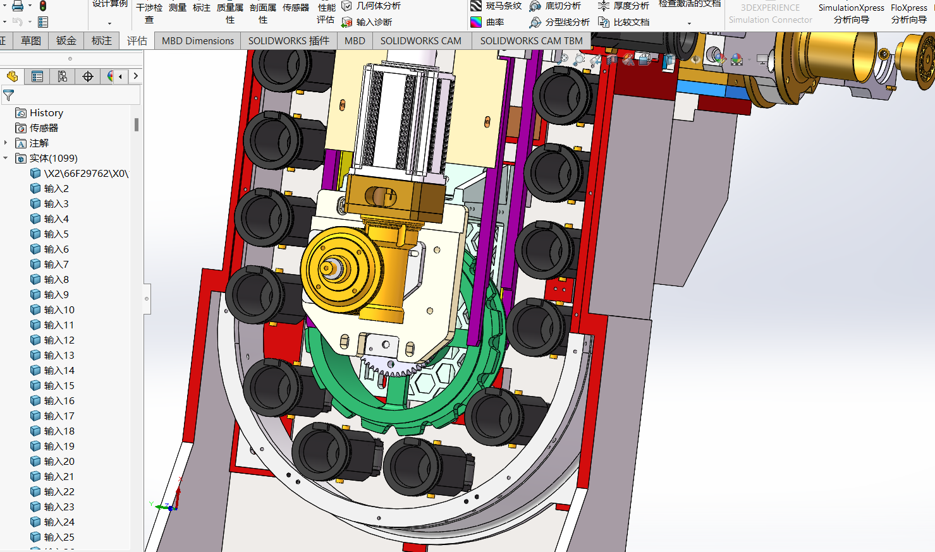Expand the 注解 annotations tree node
935x552 pixels.
pos(6,143)
